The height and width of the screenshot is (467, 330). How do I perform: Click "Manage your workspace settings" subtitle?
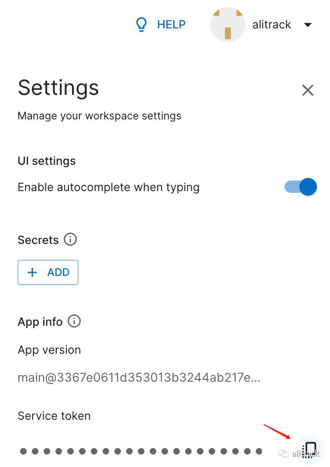click(x=100, y=116)
